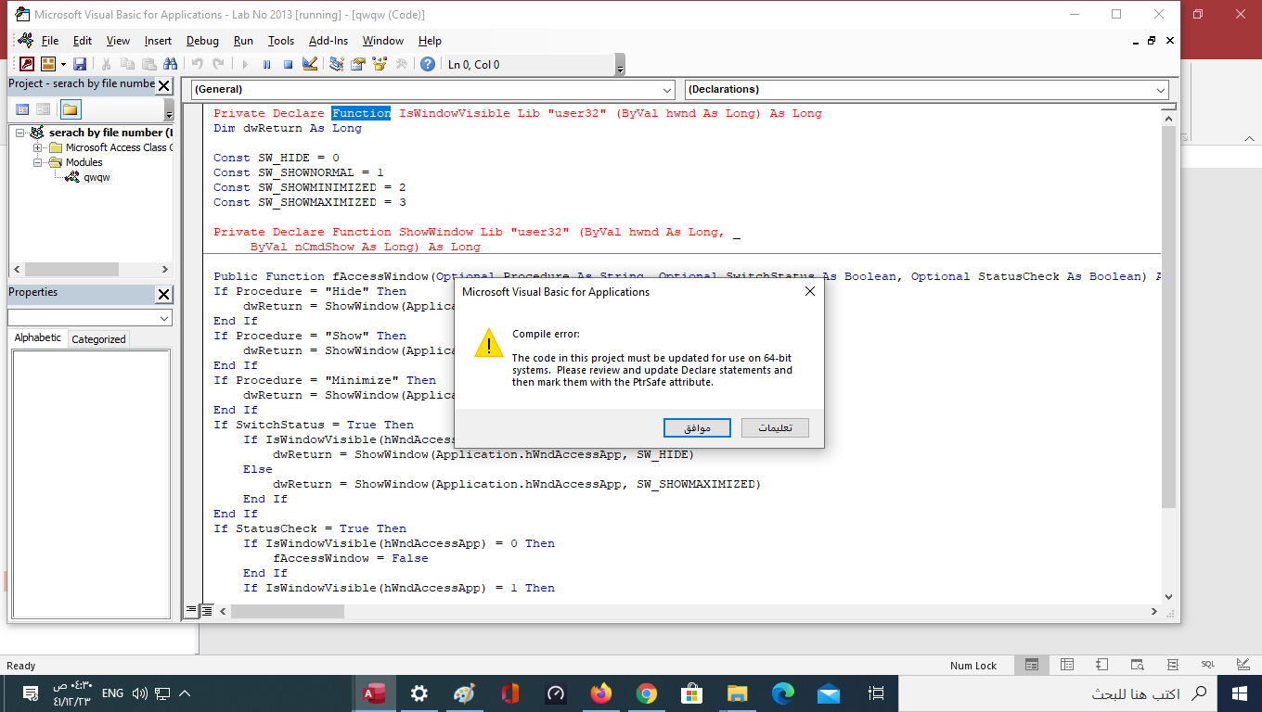Click Design view icon in Access status bar
The image size is (1262, 712).
1243,665
